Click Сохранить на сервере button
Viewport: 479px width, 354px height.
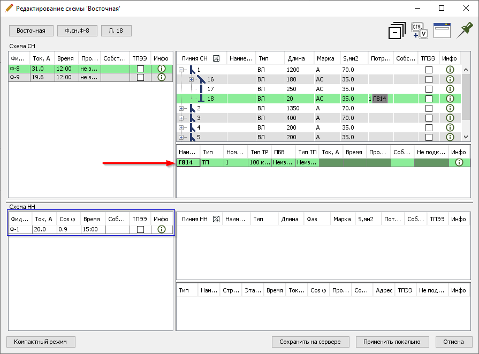[310, 342]
